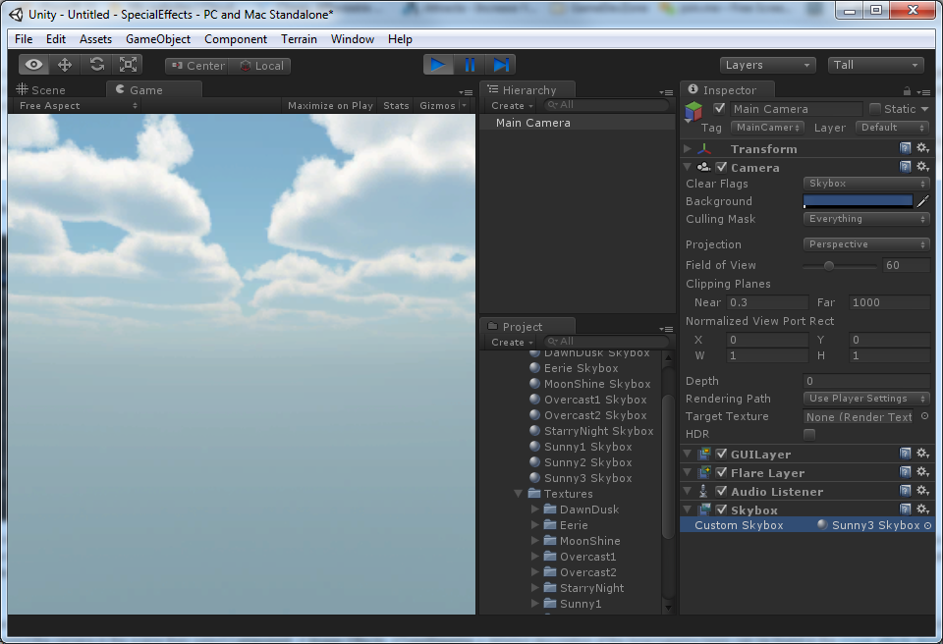
Task: Click Create in Hierarchy panel
Action: click(x=512, y=106)
